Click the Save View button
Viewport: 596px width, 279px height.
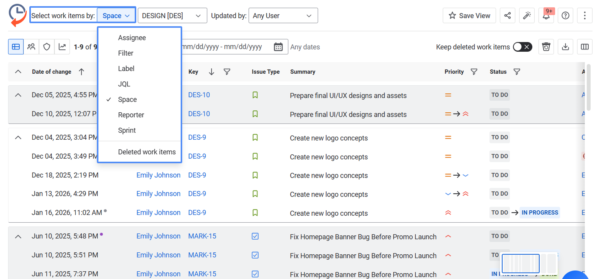point(469,16)
